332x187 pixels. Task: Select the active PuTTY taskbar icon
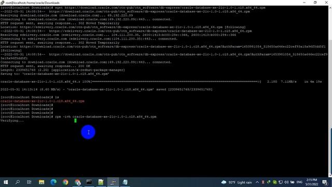(113, 182)
